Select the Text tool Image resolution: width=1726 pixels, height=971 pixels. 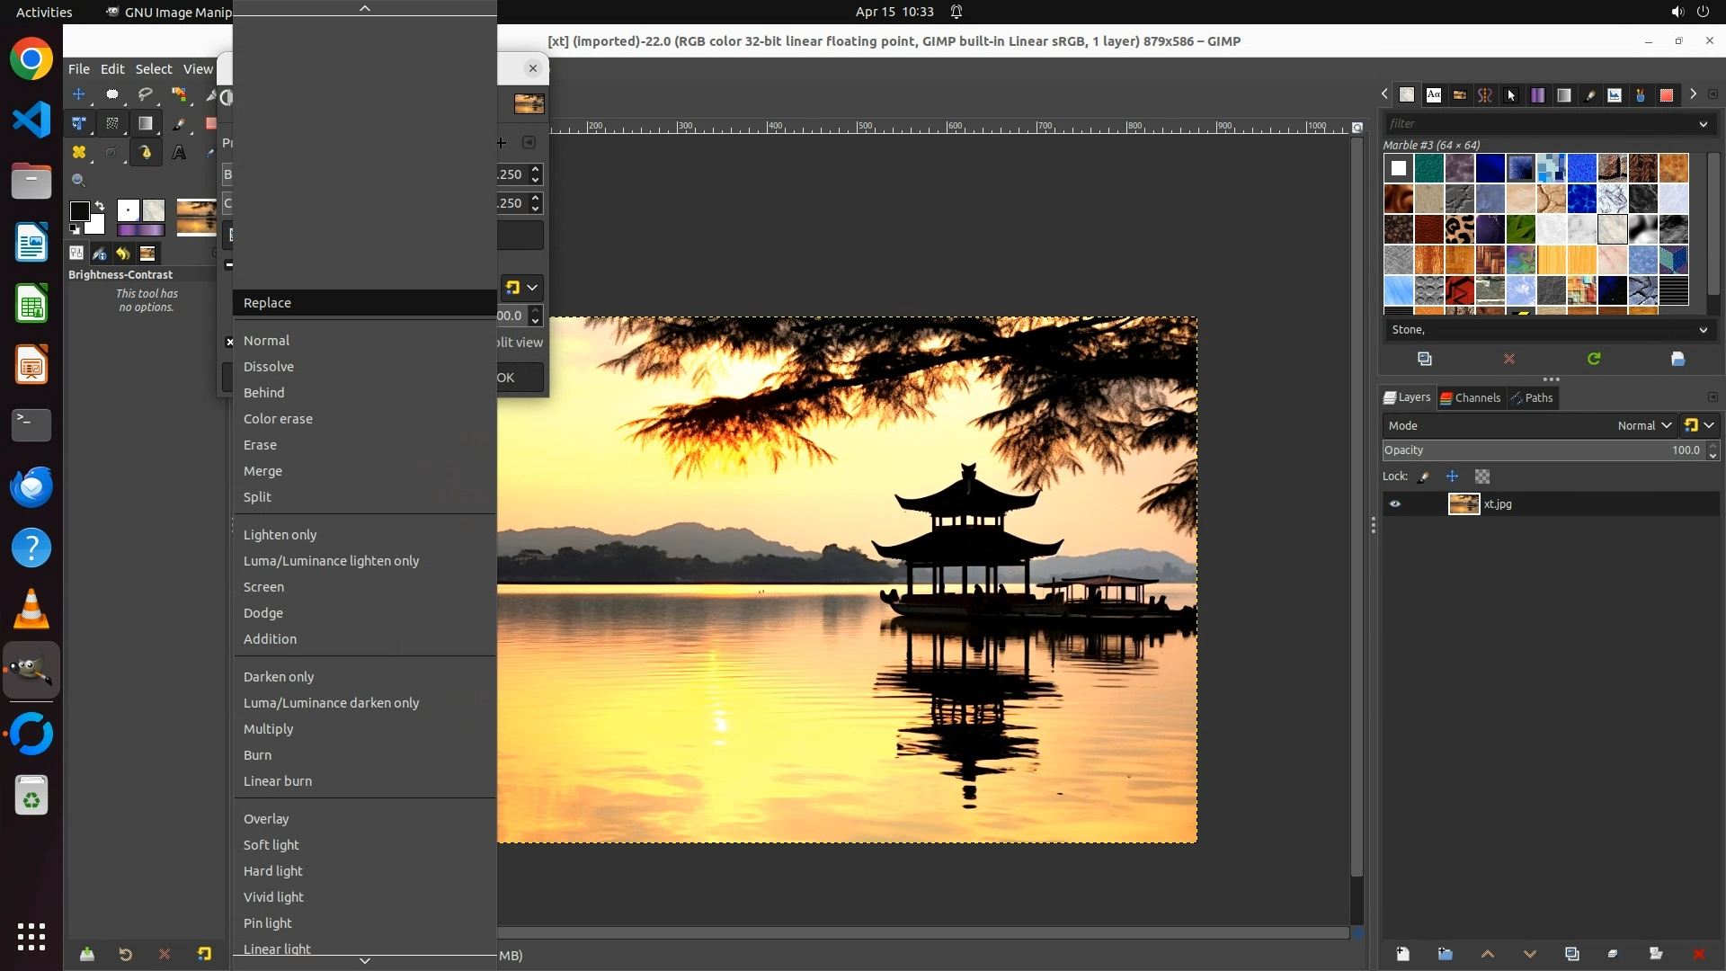point(179,153)
